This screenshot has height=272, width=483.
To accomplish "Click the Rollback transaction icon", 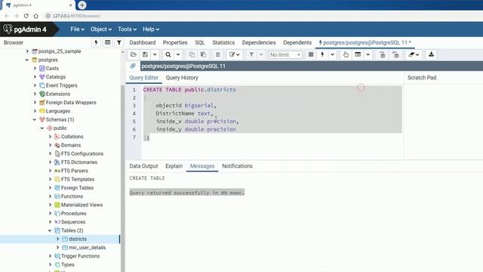I will click(395, 54).
